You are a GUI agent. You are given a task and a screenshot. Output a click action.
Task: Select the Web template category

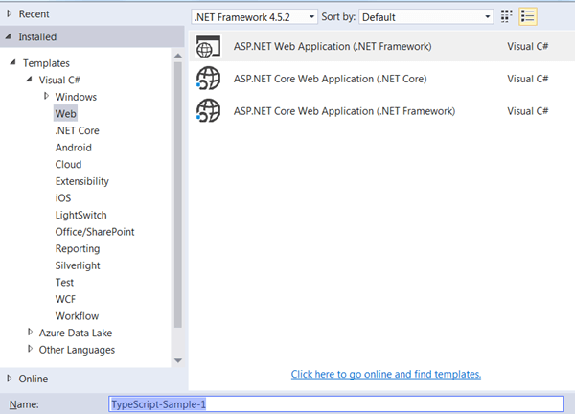[65, 113]
